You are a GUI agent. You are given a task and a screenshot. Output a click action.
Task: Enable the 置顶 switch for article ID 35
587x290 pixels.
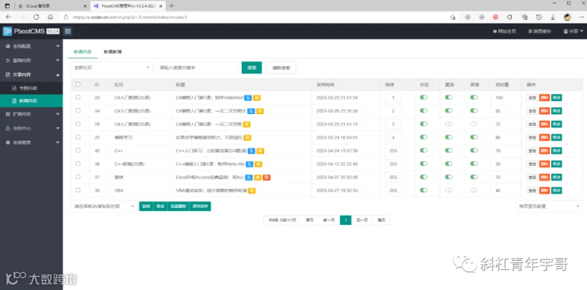coord(449,190)
